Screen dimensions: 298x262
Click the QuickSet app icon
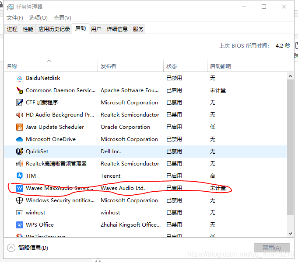click(x=20, y=152)
